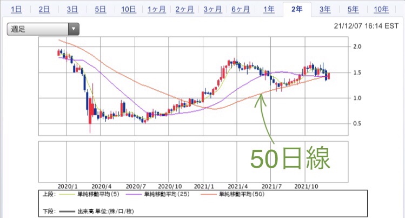Click the purple line swatch for 単純移動平均(25)

tap(134, 194)
